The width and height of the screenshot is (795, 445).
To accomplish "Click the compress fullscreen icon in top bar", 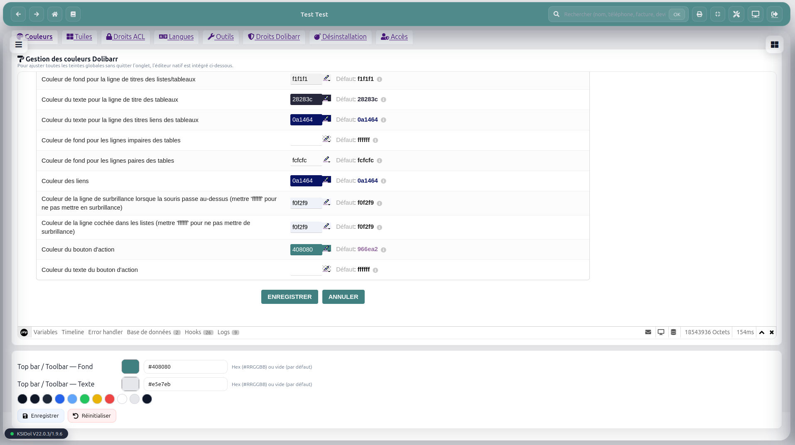I will coord(718,14).
